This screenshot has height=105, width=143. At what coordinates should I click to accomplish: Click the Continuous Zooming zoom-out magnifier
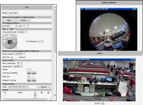[34, 73]
